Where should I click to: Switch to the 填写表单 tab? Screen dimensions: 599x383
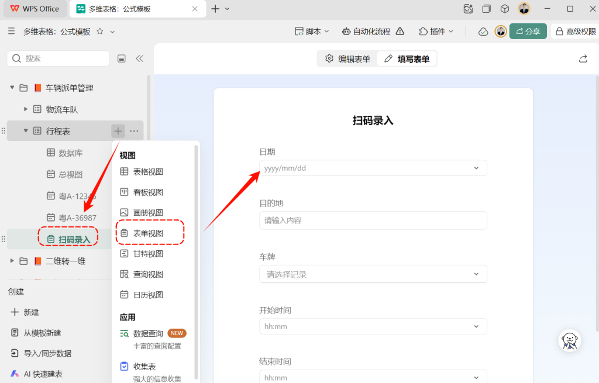(407, 59)
